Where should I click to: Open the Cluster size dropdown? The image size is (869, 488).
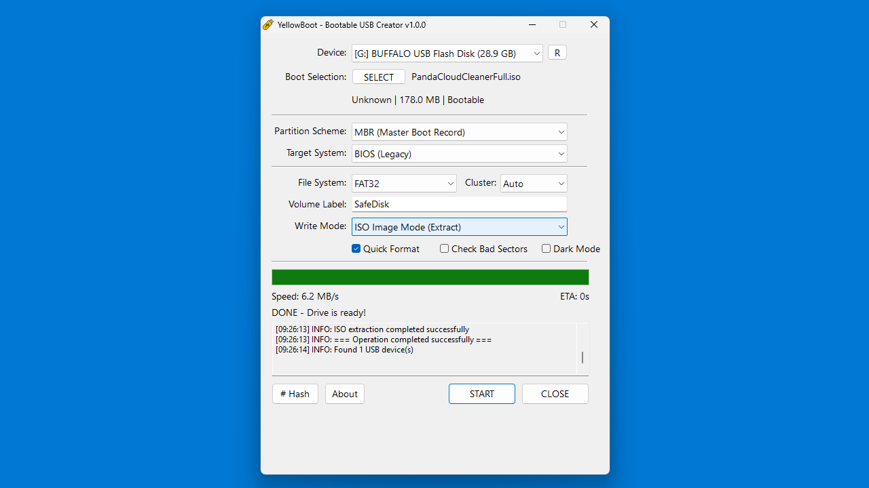534,184
